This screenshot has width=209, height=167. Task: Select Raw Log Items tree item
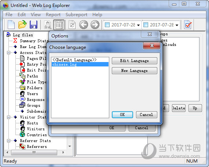33,47
